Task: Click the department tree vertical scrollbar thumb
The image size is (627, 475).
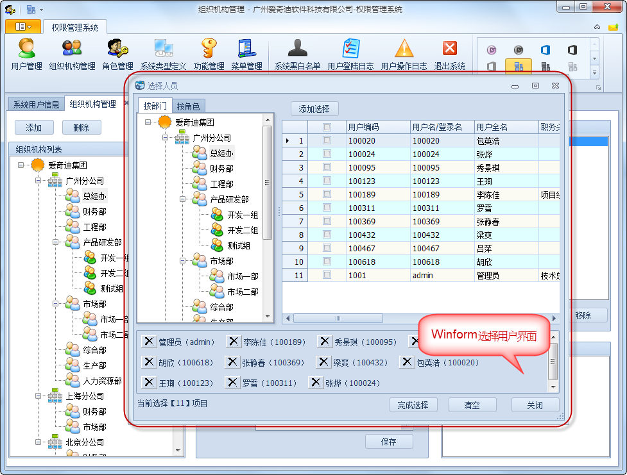Action: click(x=267, y=182)
